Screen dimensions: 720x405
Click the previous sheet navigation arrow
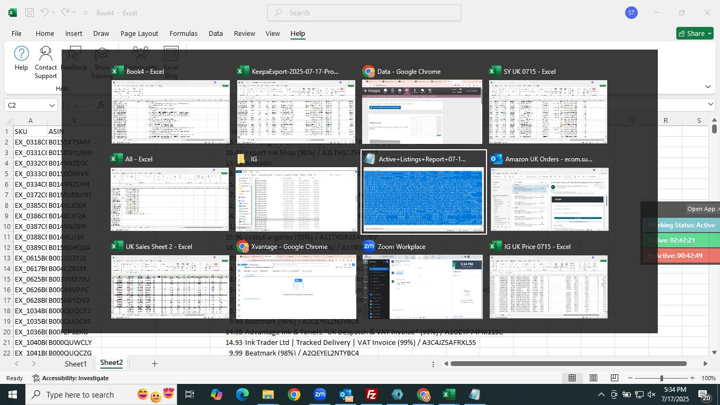(x=17, y=364)
